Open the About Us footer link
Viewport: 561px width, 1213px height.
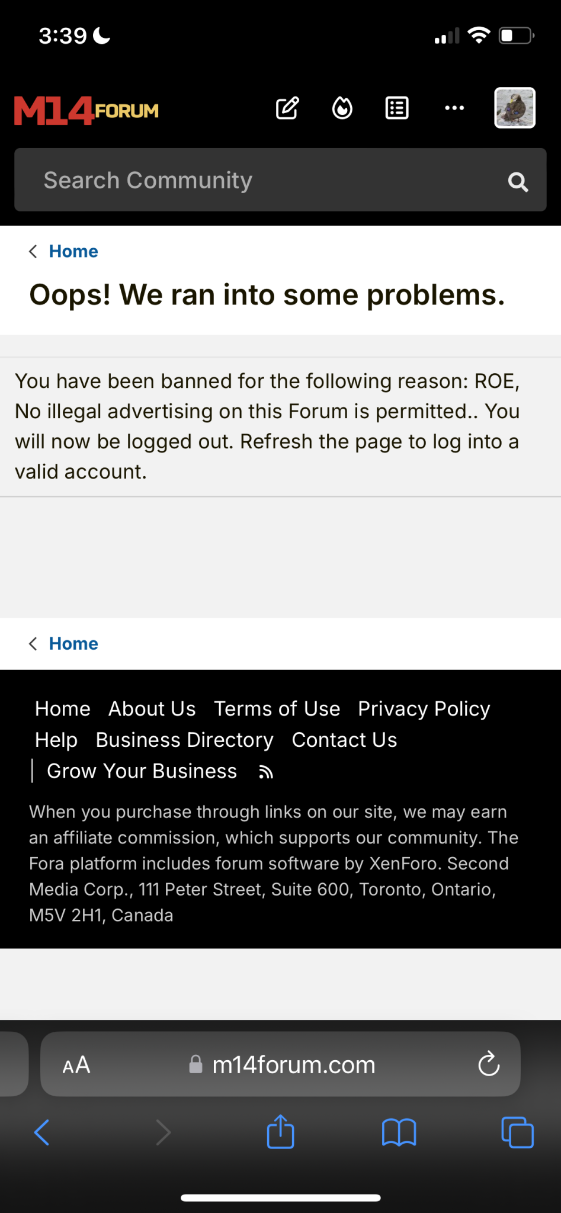pyautogui.click(x=152, y=709)
